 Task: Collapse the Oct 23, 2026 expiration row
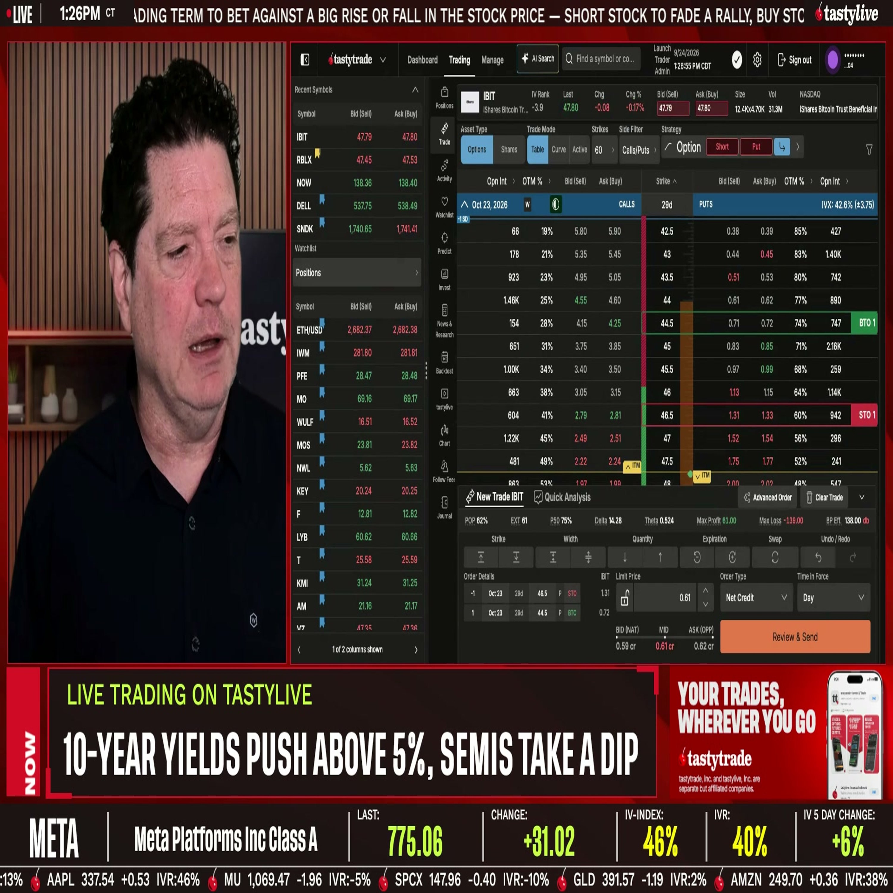tap(465, 204)
